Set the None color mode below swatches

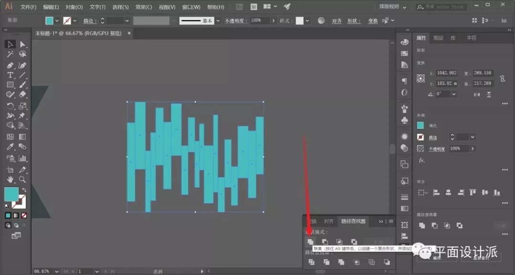24,215
